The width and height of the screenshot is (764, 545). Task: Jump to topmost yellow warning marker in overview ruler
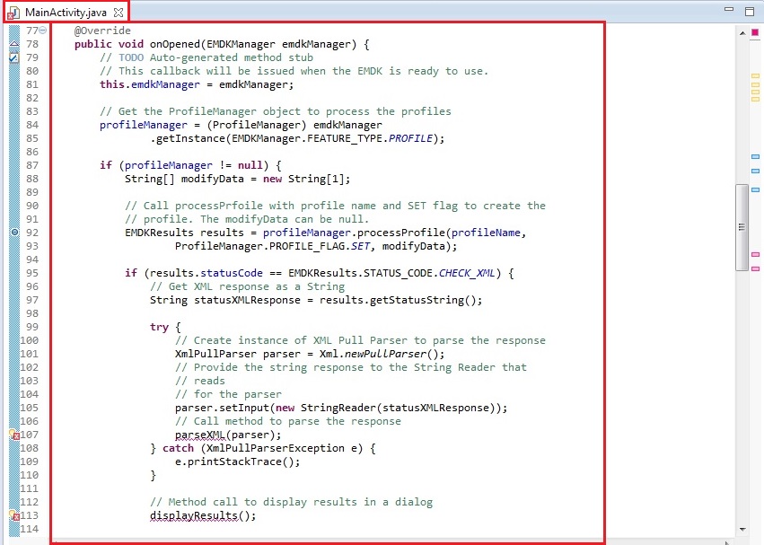tap(755, 75)
